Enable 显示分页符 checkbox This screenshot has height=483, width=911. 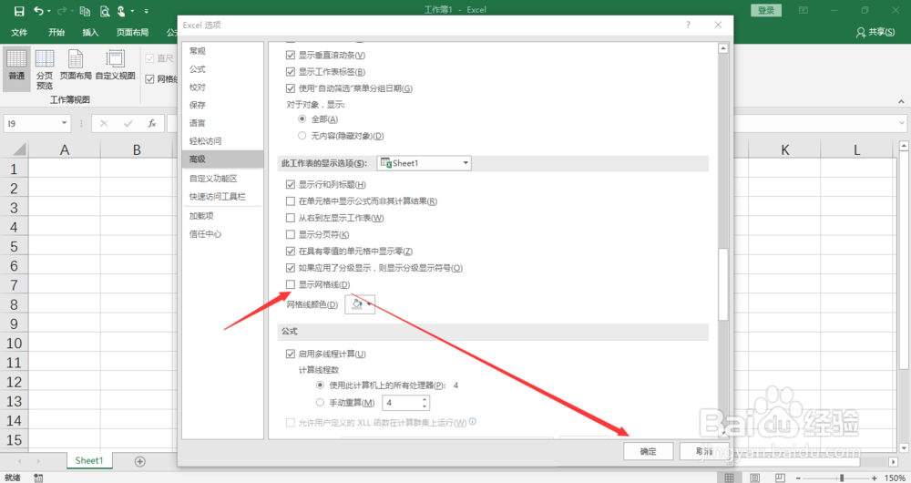click(291, 234)
